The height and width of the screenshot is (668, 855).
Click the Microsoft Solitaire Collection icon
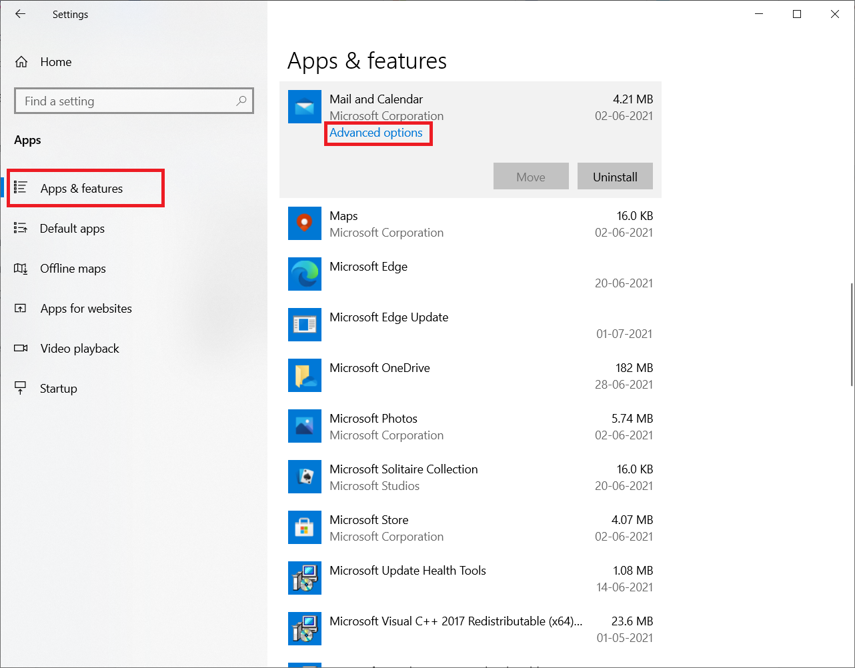click(305, 477)
